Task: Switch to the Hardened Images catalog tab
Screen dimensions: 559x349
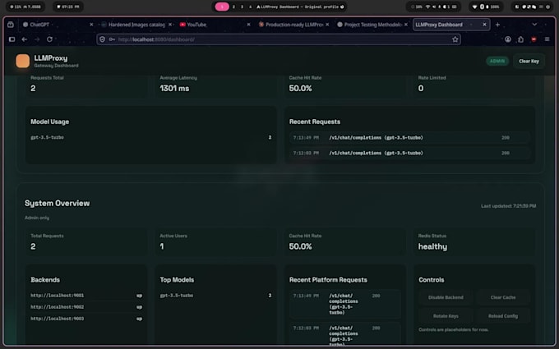Action: pos(136,25)
